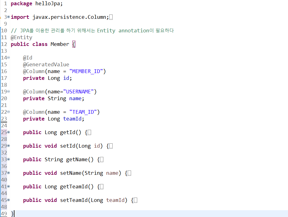The width and height of the screenshot is (288, 217).
Task: Click line number 12 in the gutter
Action: click(x=4, y=44)
